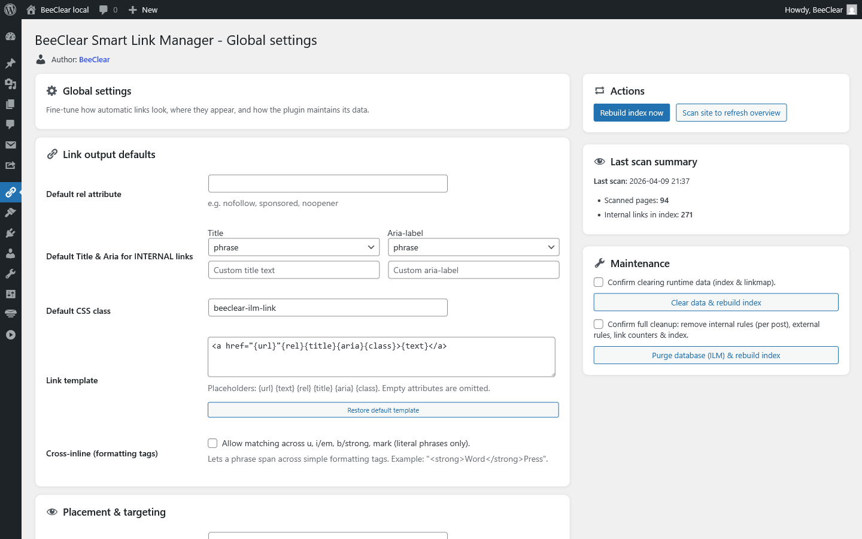
Task: Click Purge database (ILM) & rebuild index
Action: (x=716, y=355)
